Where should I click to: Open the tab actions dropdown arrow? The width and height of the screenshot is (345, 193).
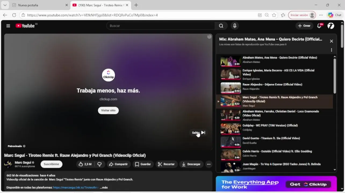[x=5, y=5]
